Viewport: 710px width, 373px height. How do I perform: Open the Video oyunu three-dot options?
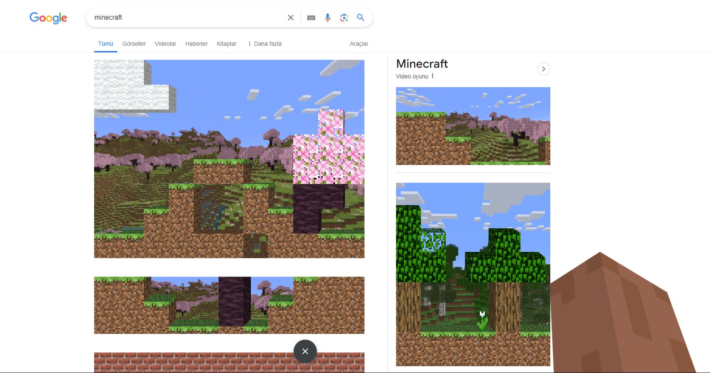433,76
